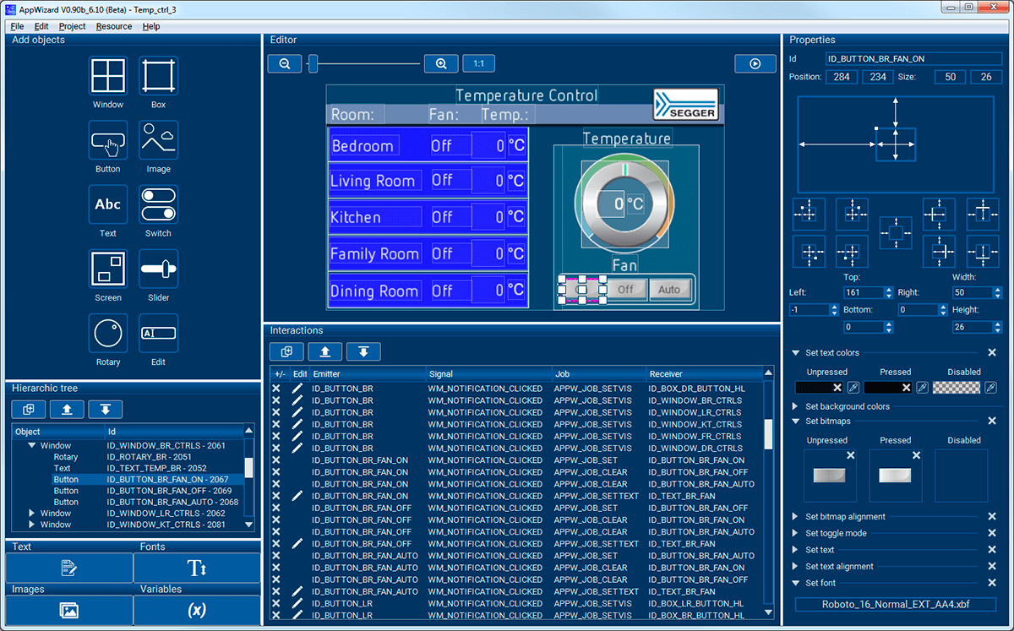Screen dimensions: 1014x631
Task: Remove the Set text colors property
Action: [992, 353]
